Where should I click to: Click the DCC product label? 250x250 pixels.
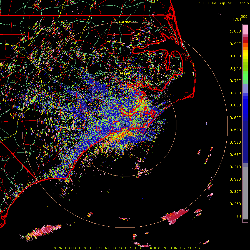[244, 17]
